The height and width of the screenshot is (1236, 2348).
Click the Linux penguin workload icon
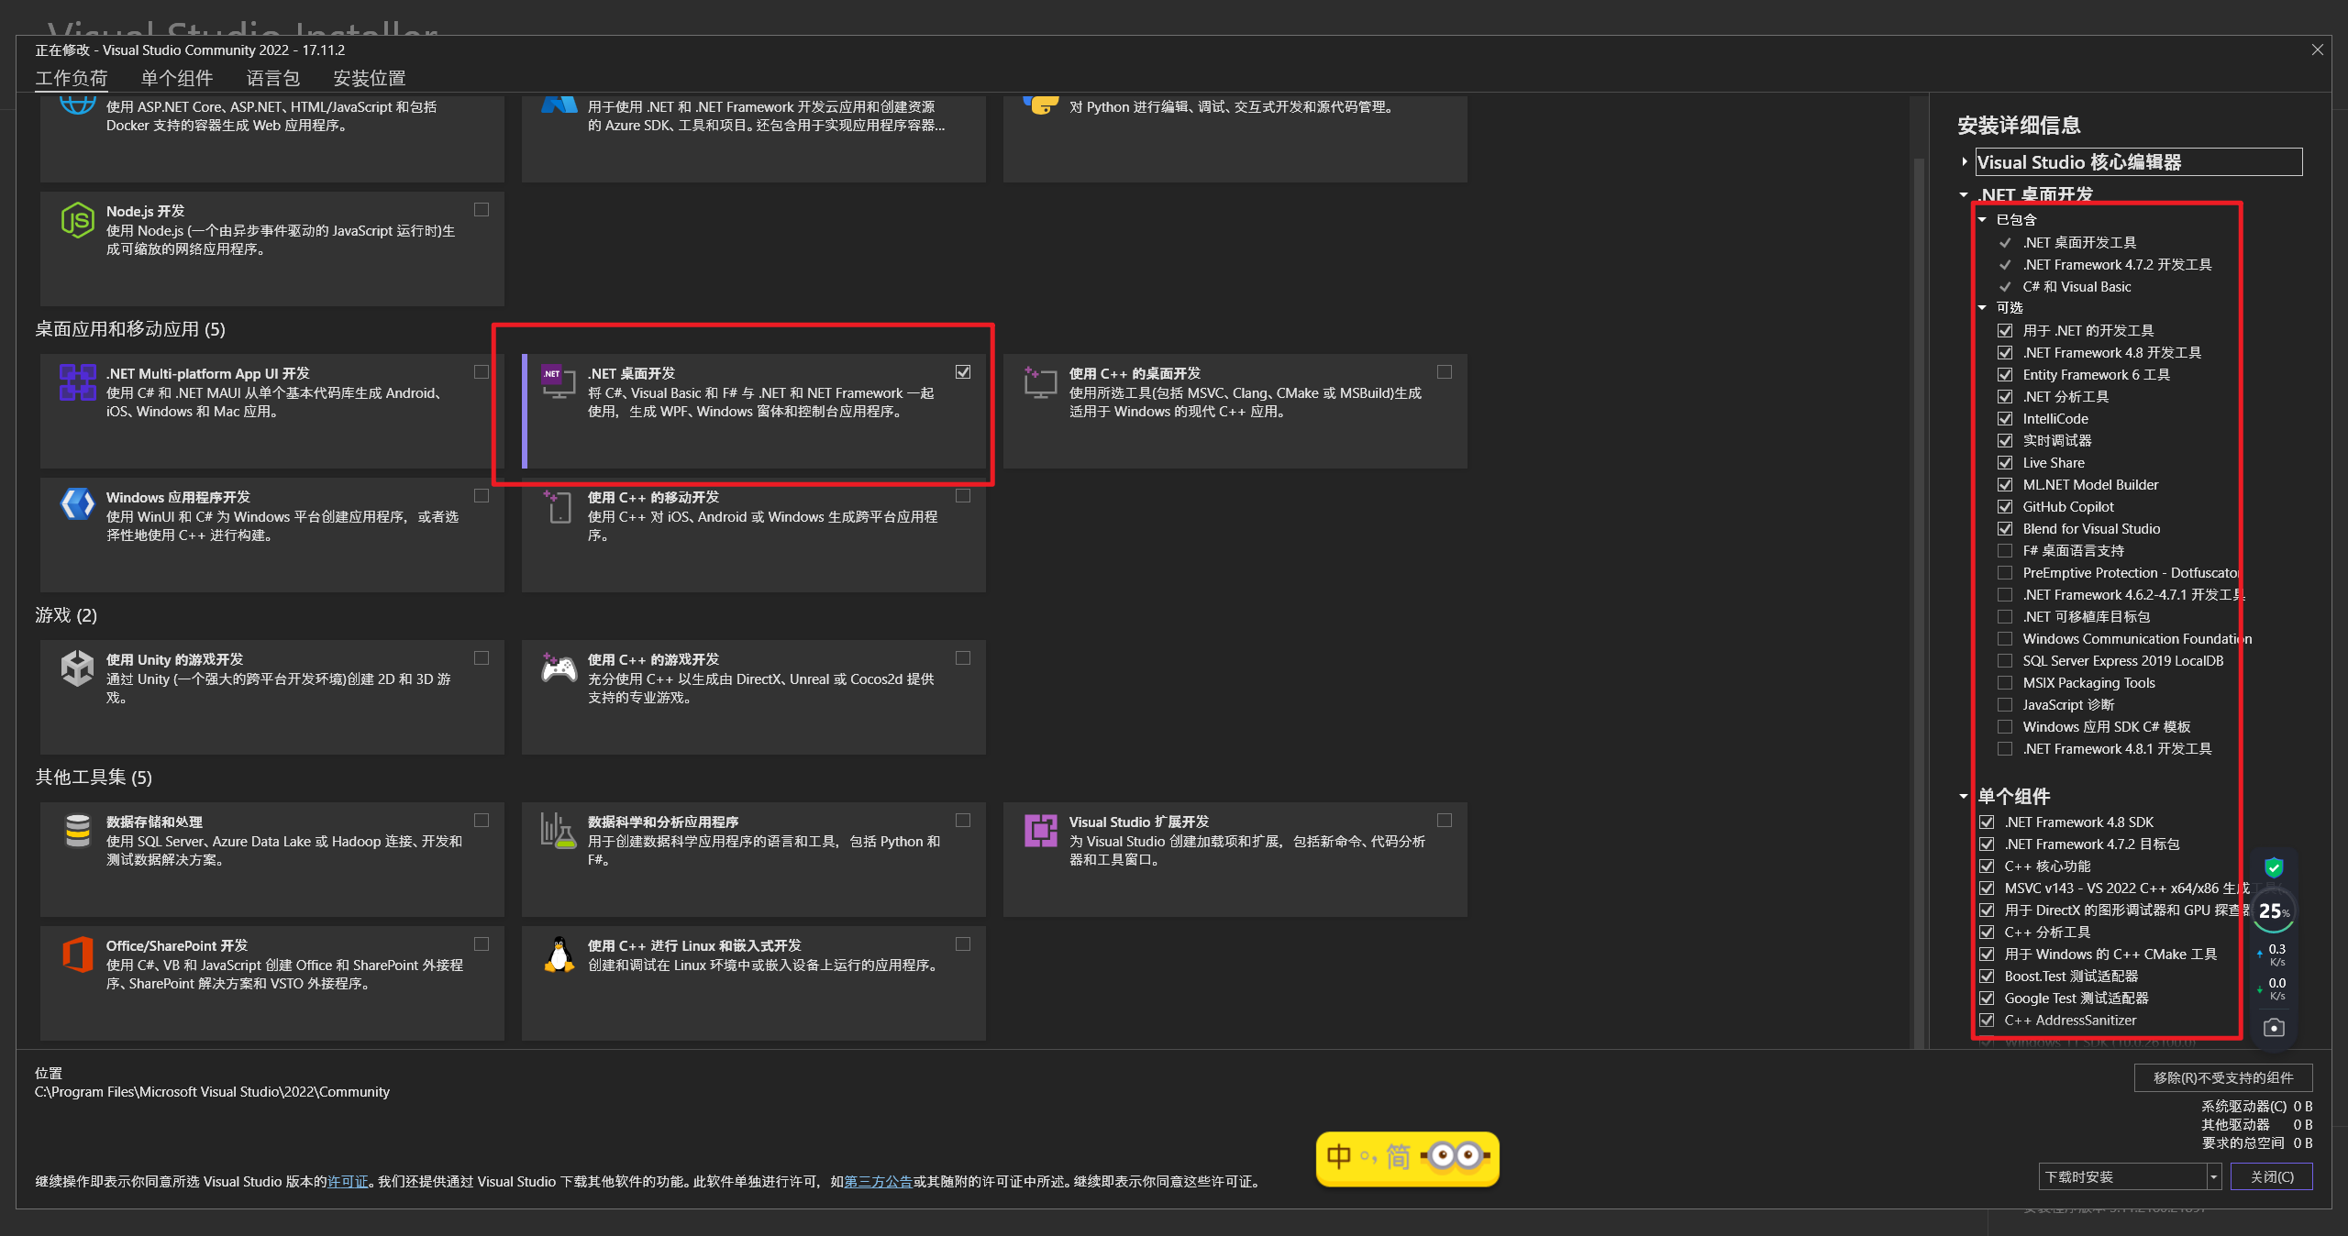(x=559, y=955)
